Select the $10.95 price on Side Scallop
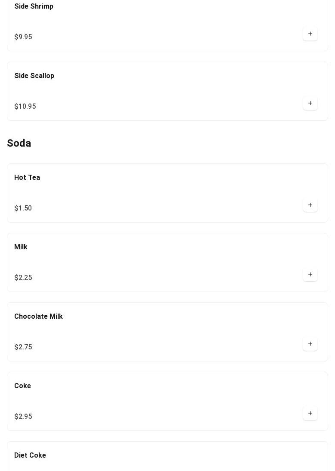This screenshot has width=335, height=471. (25, 107)
